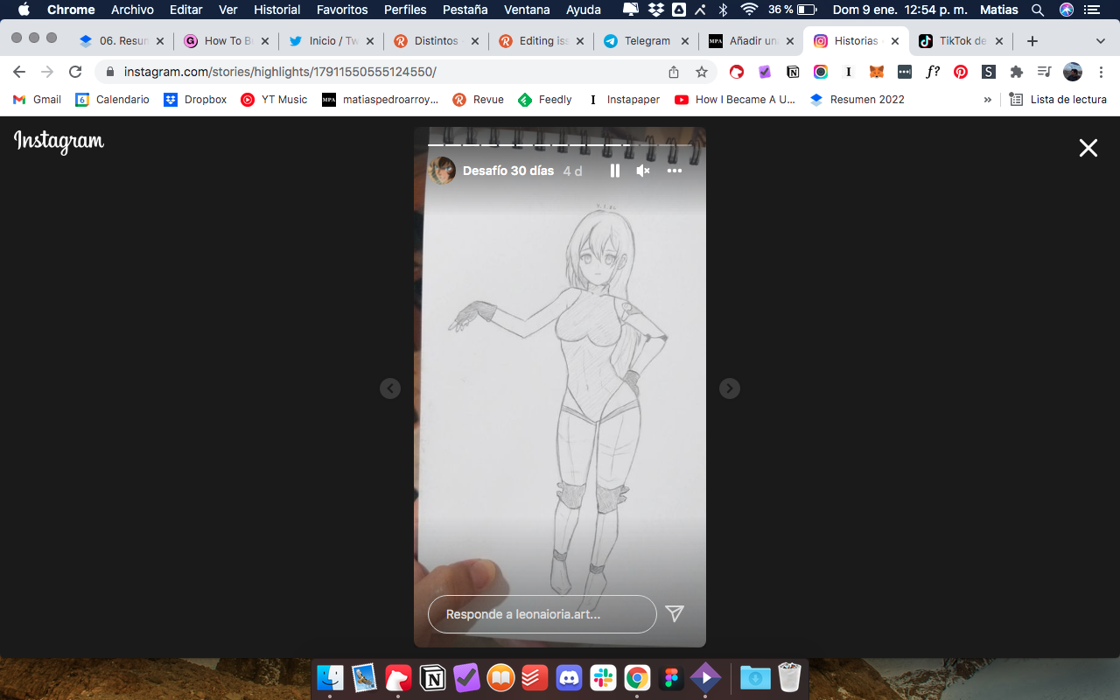
Task: Click the Instagram logo
Action: coord(59,141)
